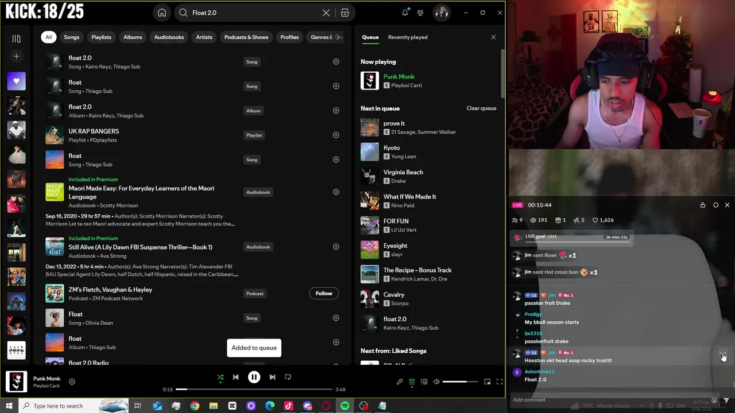Clear the search text with the X icon
Image resolution: width=735 pixels, height=413 pixels.
tap(326, 13)
